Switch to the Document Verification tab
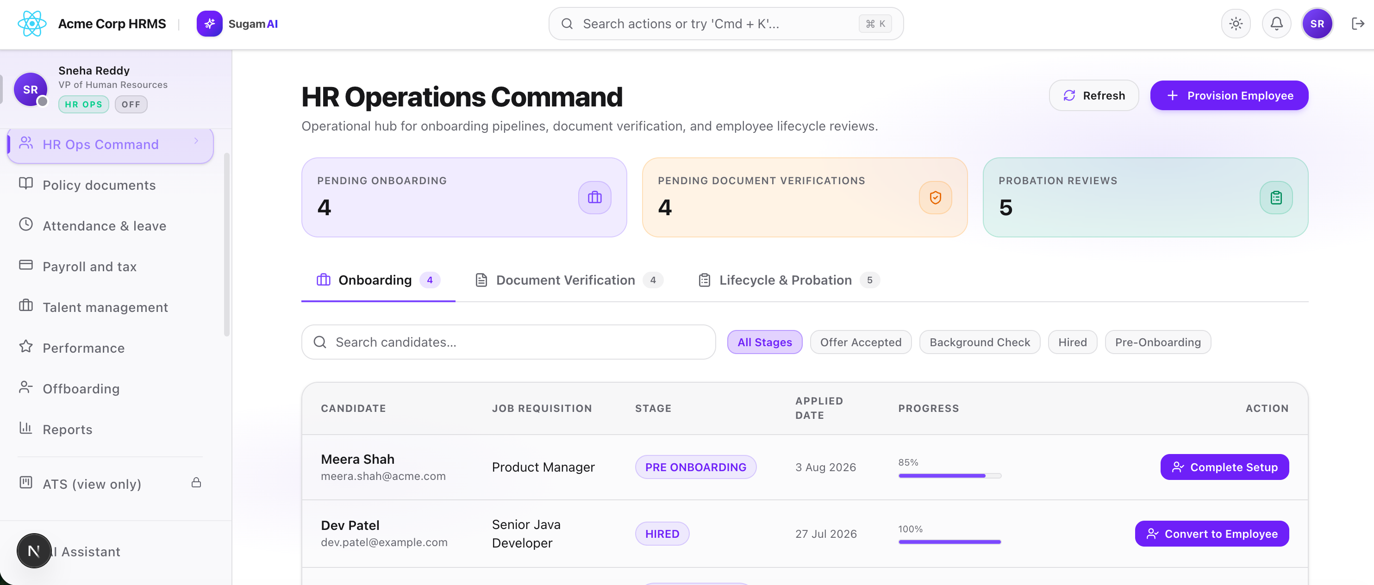The height and width of the screenshot is (585, 1374). click(x=568, y=280)
